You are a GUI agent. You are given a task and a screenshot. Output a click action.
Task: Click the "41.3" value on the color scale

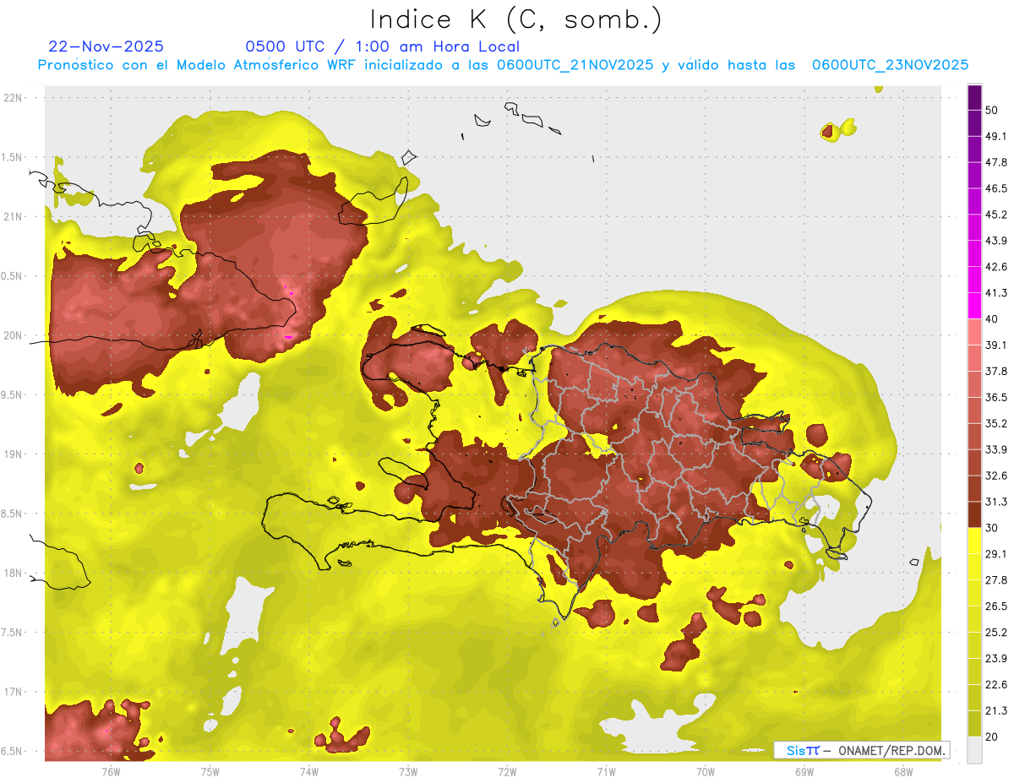pos(995,293)
